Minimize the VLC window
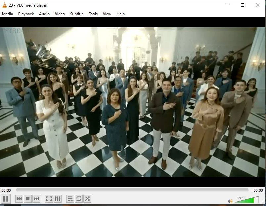Viewport: 266px width, 206px height. (x=228, y=5)
